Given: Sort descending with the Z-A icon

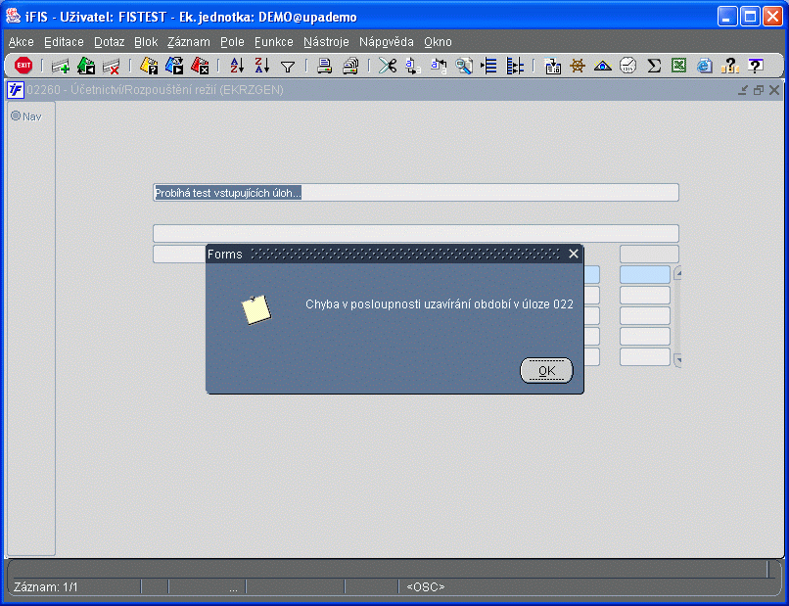Looking at the screenshot, I should [x=262, y=66].
